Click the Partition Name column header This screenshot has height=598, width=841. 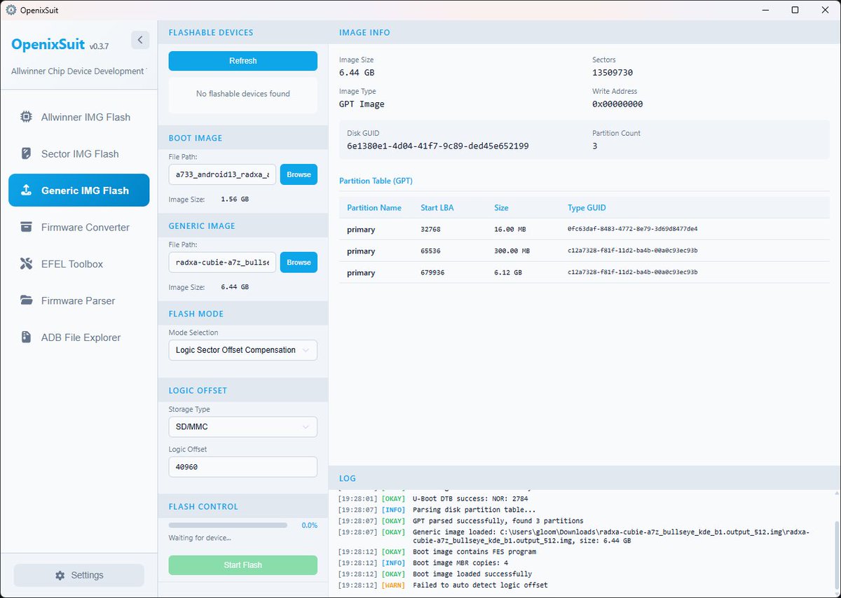tap(374, 208)
